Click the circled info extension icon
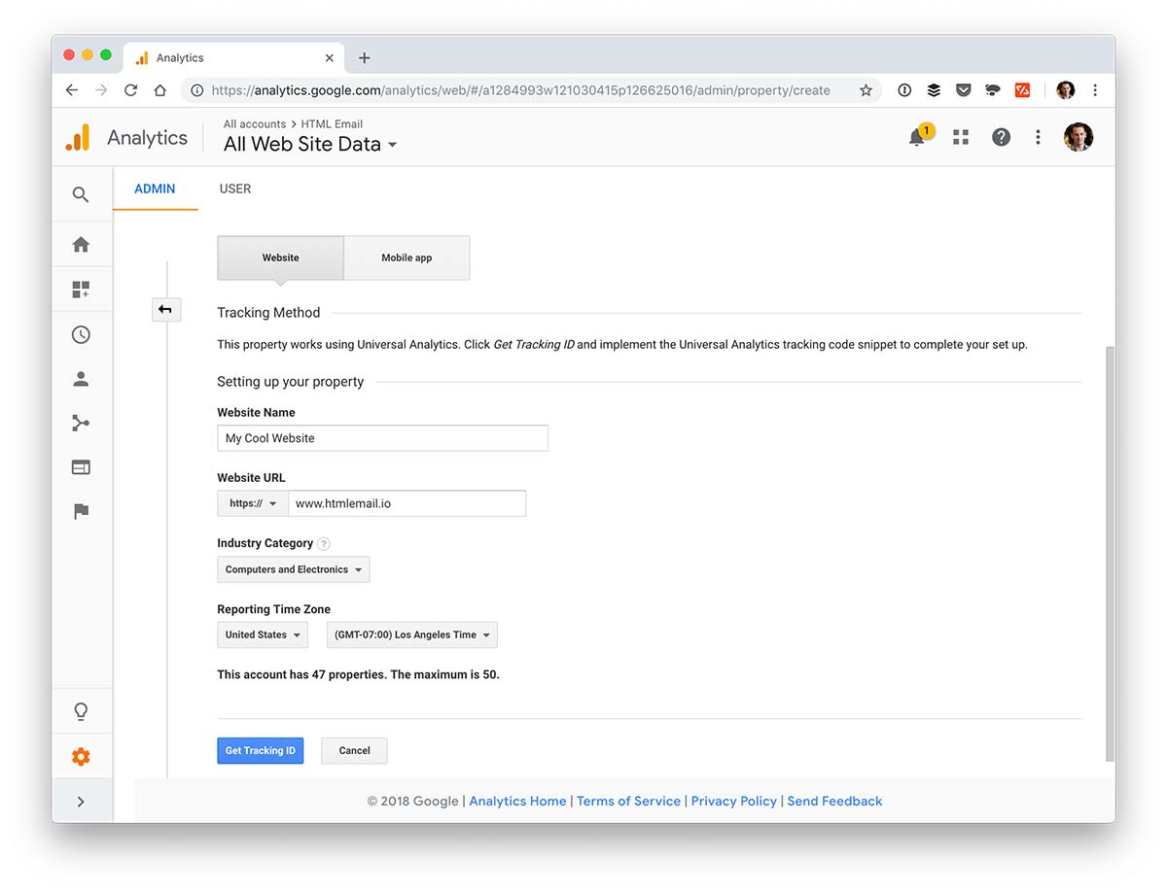Viewport: 1167px width, 891px height. tap(904, 90)
